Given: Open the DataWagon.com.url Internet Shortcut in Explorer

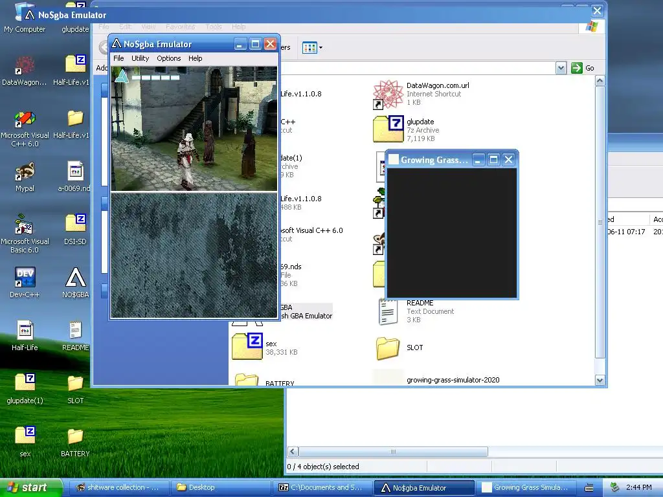Looking at the screenshot, I should [x=421, y=94].
